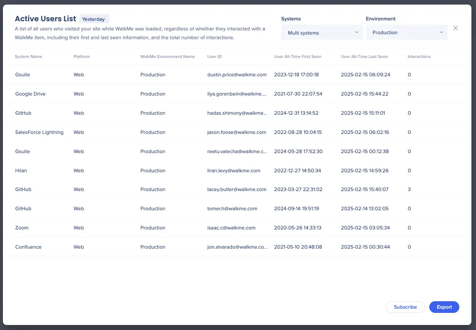Viewport: 476px width, 330px height.
Task: Click the User ID column header
Action: [214, 56]
